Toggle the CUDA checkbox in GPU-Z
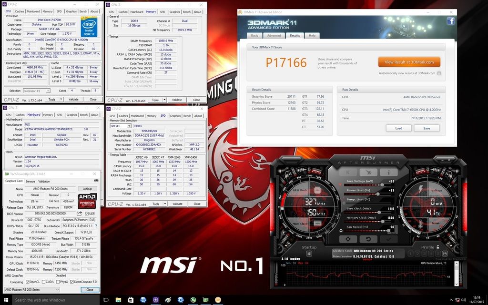Viewport: 488px width, 305px height. 43,282
